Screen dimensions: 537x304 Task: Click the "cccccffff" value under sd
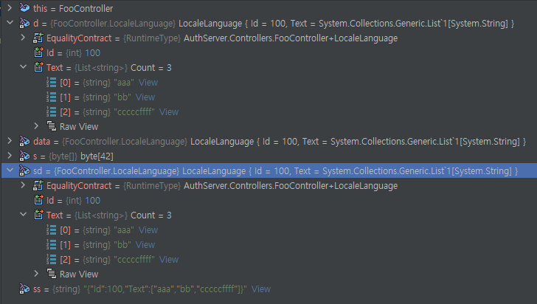click(x=134, y=260)
